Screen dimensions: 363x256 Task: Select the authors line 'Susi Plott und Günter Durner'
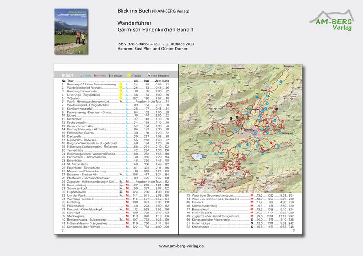pyautogui.click(x=161, y=49)
